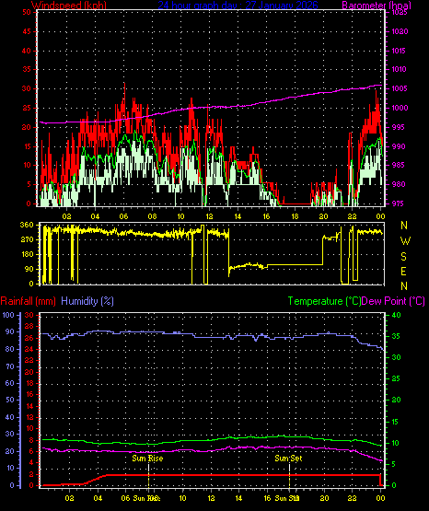Click the Dew Point (°C) label
The image size is (429, 511).
(393, 301)
